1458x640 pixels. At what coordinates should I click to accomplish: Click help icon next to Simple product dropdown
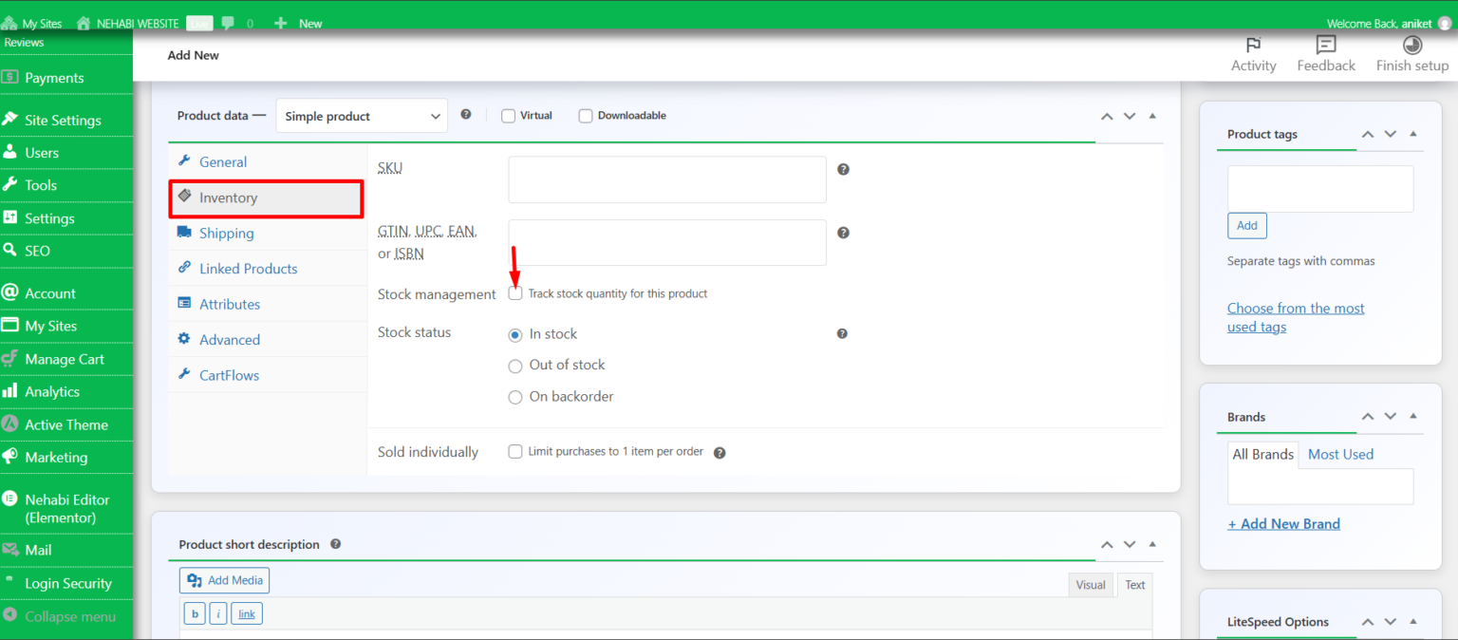(x=466, y=114)
